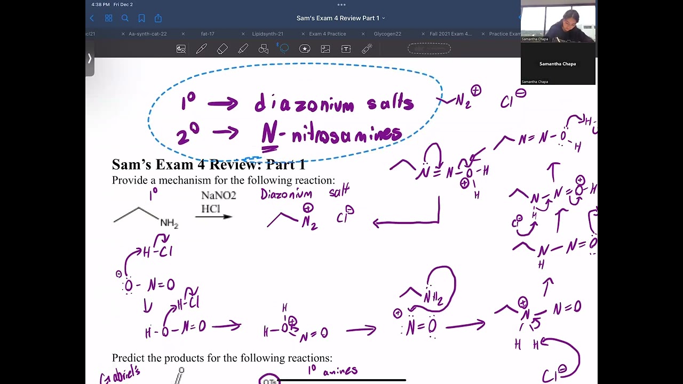
Task: Switch to the Lipidsynth-21 tab
Action: [267, 34]
